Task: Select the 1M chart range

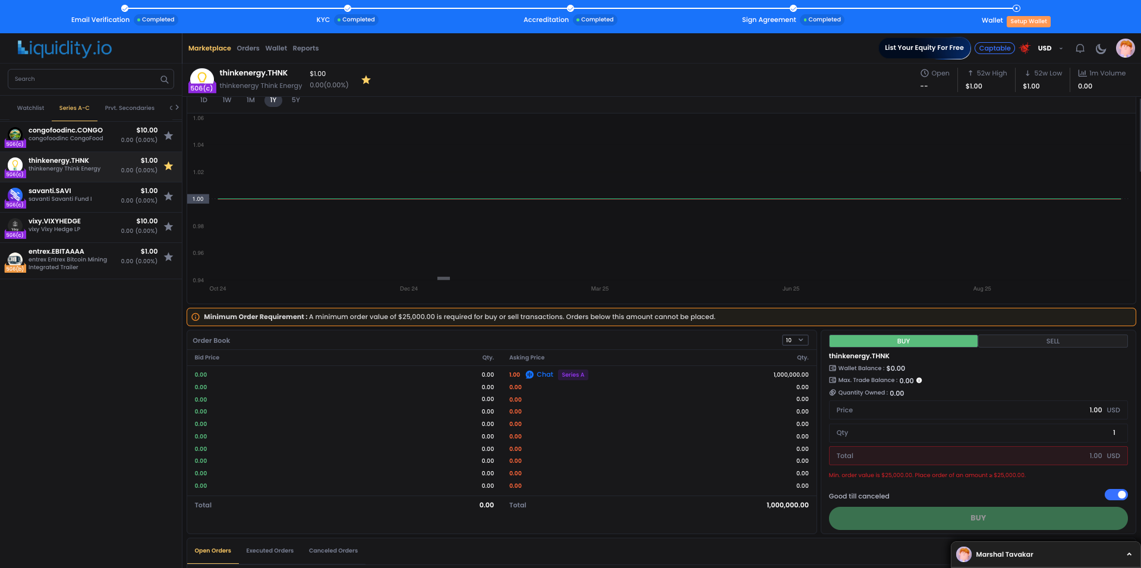Action: 251,100
